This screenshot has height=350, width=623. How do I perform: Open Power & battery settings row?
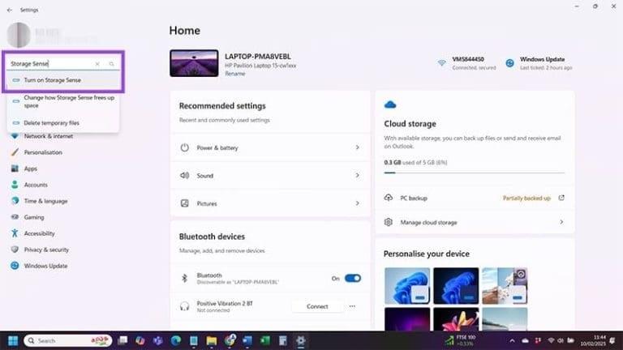pyautogui.click(x=270, y=147)
